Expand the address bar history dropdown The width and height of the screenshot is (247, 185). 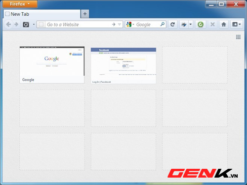tap(120, 25)
